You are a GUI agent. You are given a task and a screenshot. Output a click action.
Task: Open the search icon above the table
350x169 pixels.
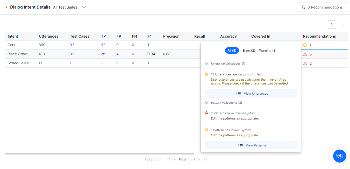332,25
